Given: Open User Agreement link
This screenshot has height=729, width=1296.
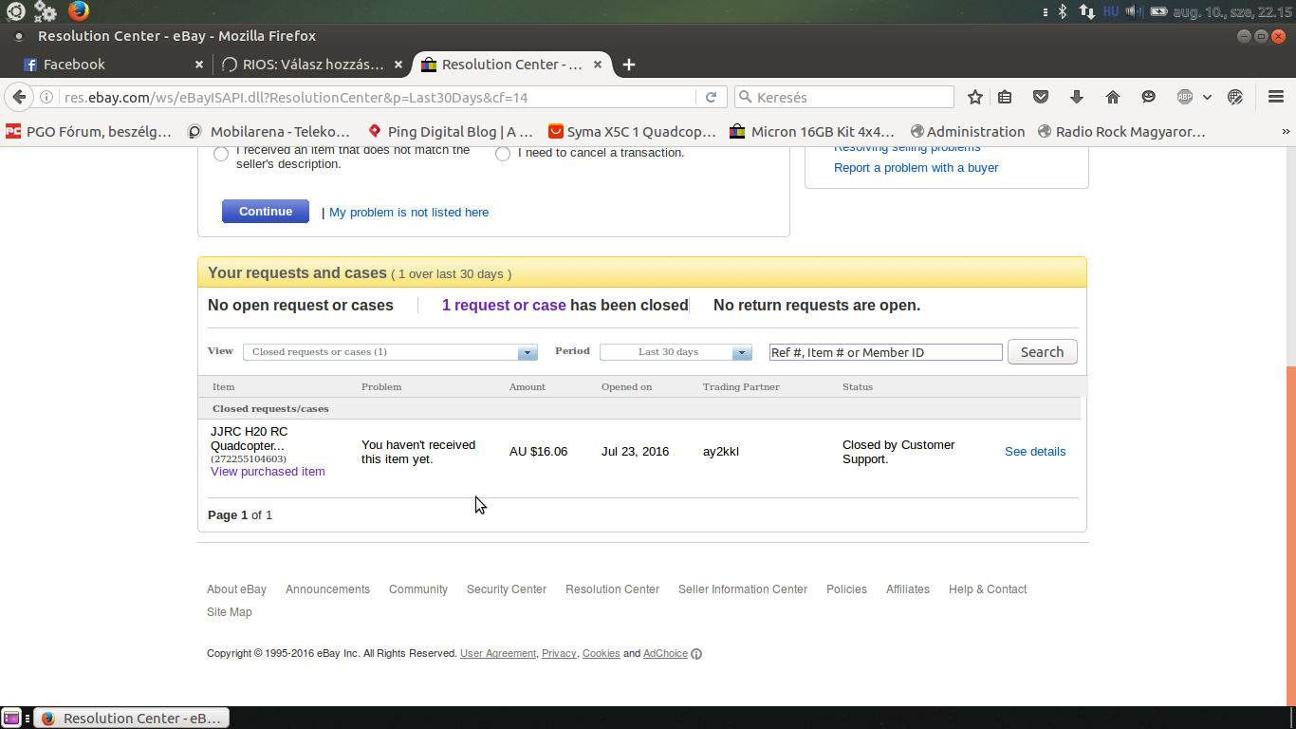Looking at the screenshot, I should click(x=498, y=654).
